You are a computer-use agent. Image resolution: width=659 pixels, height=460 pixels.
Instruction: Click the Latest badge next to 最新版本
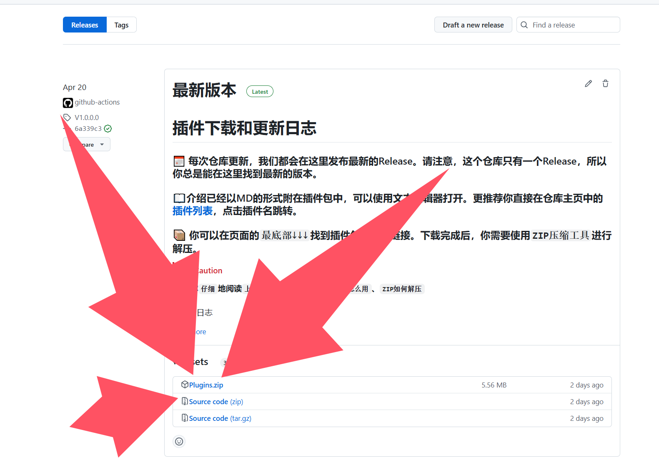pos(260,92)
